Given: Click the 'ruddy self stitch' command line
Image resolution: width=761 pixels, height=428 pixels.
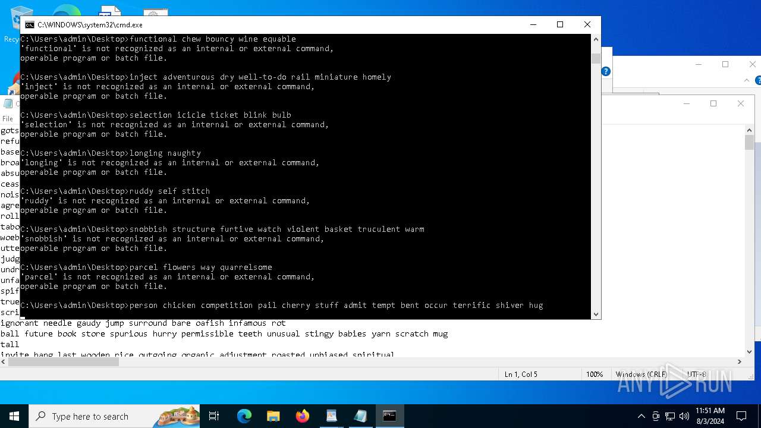Looking at the screenshot, I should [x=115, y=191].
